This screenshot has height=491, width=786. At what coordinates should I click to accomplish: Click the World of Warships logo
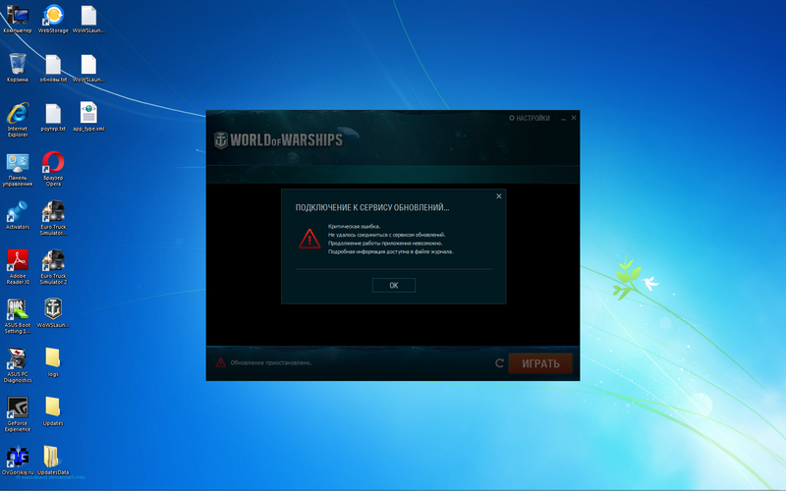[x=278, y=140]
